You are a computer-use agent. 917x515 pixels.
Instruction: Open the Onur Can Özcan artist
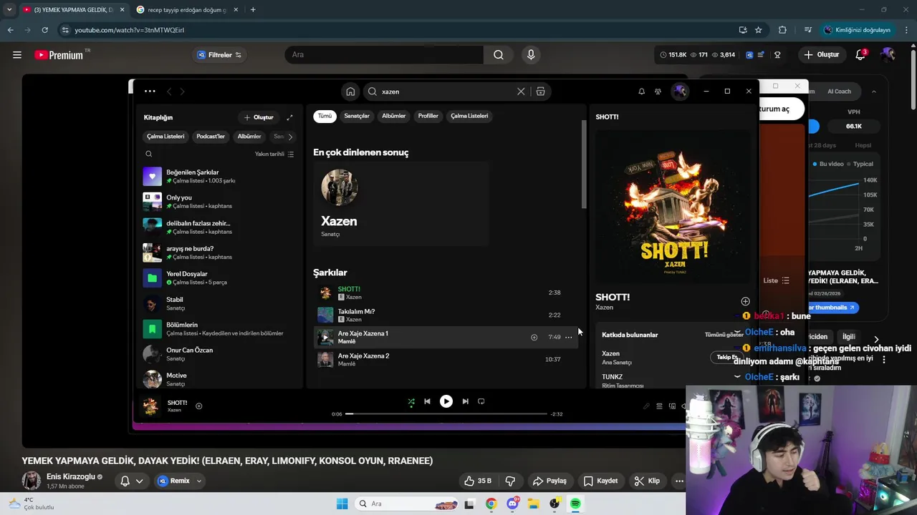pos(218,354)
